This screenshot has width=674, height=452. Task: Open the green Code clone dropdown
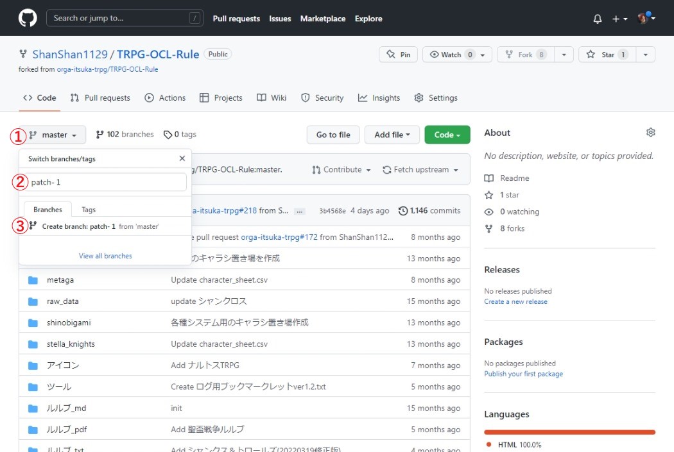447,135
